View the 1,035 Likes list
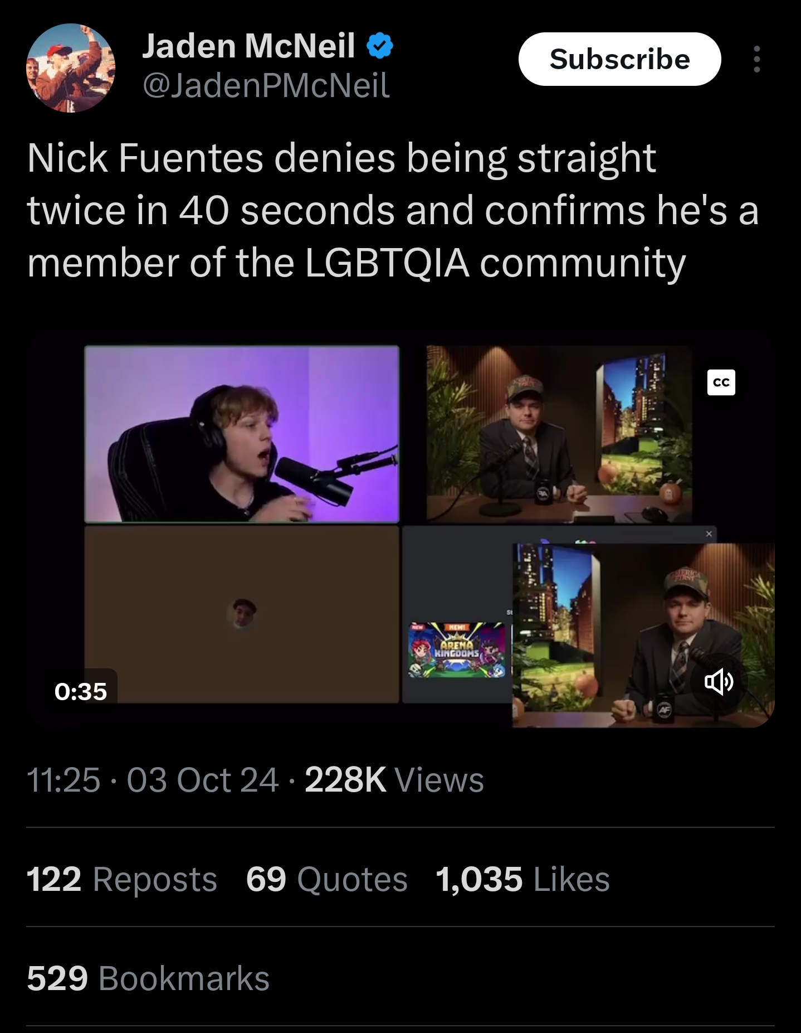801x1033 pixels. (x=522, y=879)
